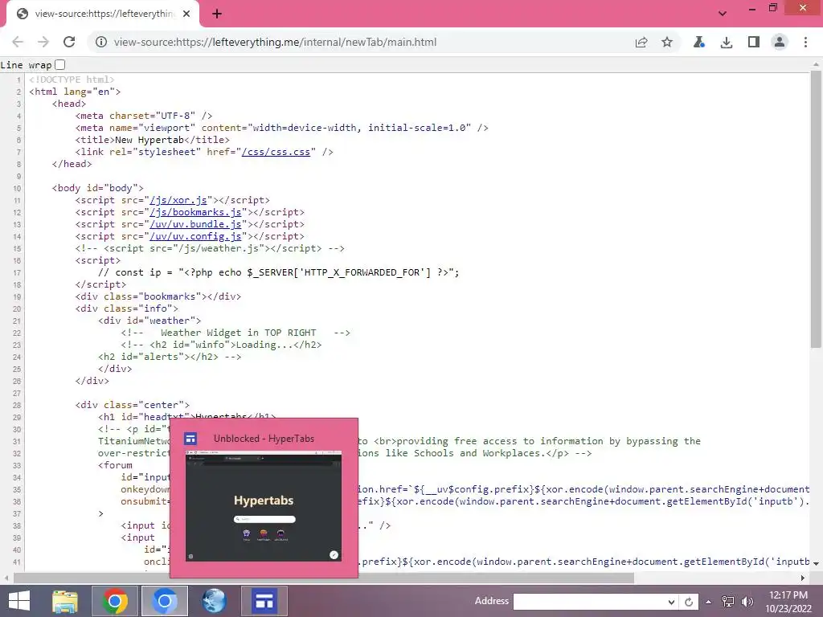823x617 pixels.
Task: Toggle the browser side panel
Action: [x=754, y=42]
